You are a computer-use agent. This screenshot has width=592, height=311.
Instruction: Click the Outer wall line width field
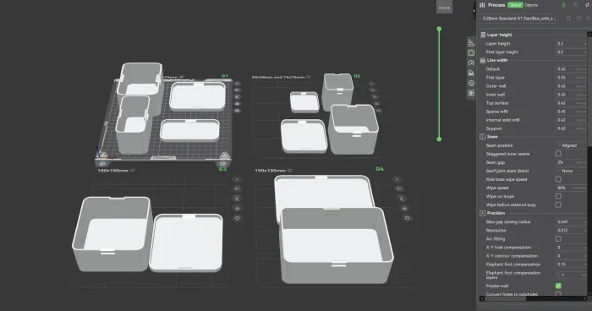pyautogui.click(x=571, y=86)
